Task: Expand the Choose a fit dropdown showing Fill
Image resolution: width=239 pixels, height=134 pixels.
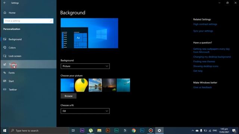Action: point(85,111)
